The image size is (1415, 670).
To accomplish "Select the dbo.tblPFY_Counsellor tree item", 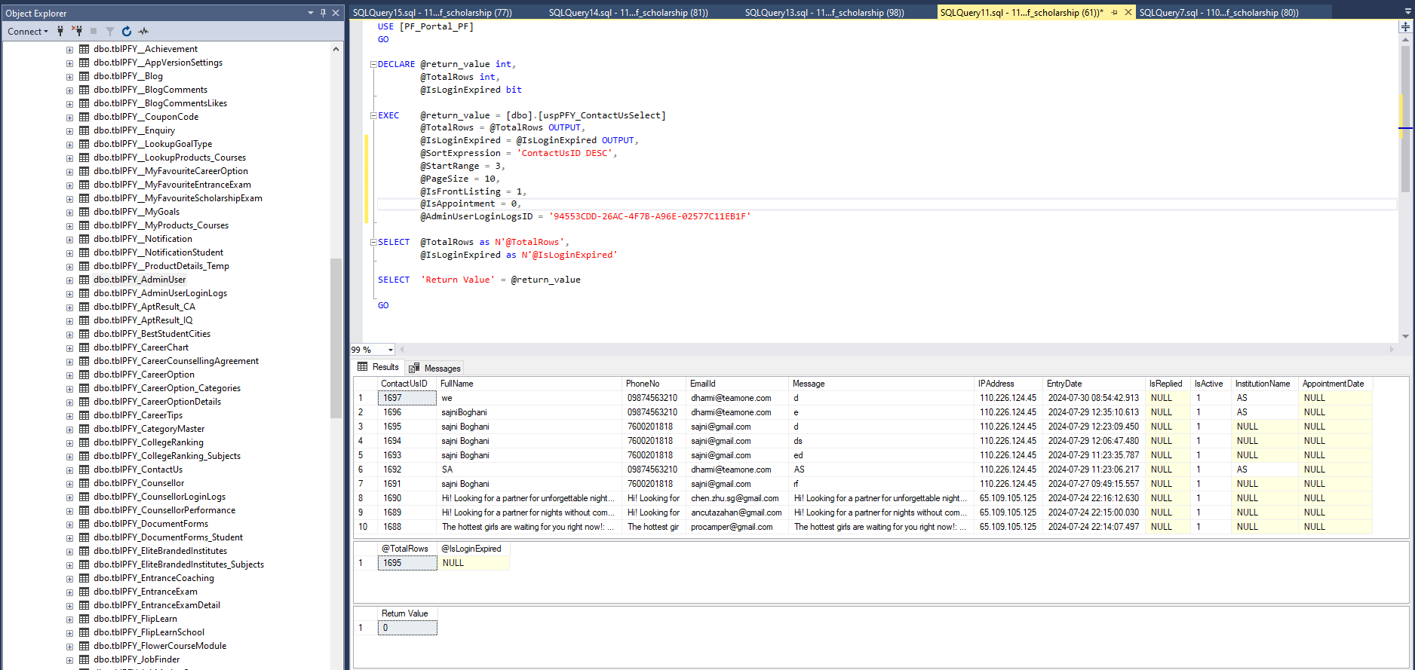I will pyautogui.click(x=139, y=483).
